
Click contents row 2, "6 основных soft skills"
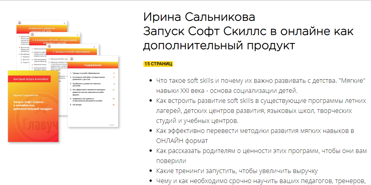pyautogui.click(x=92, y=78)
